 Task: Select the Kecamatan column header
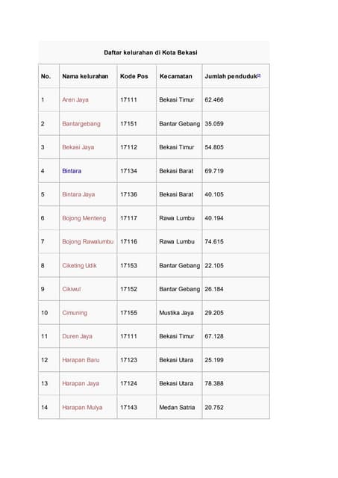click(x=175, y=76)
